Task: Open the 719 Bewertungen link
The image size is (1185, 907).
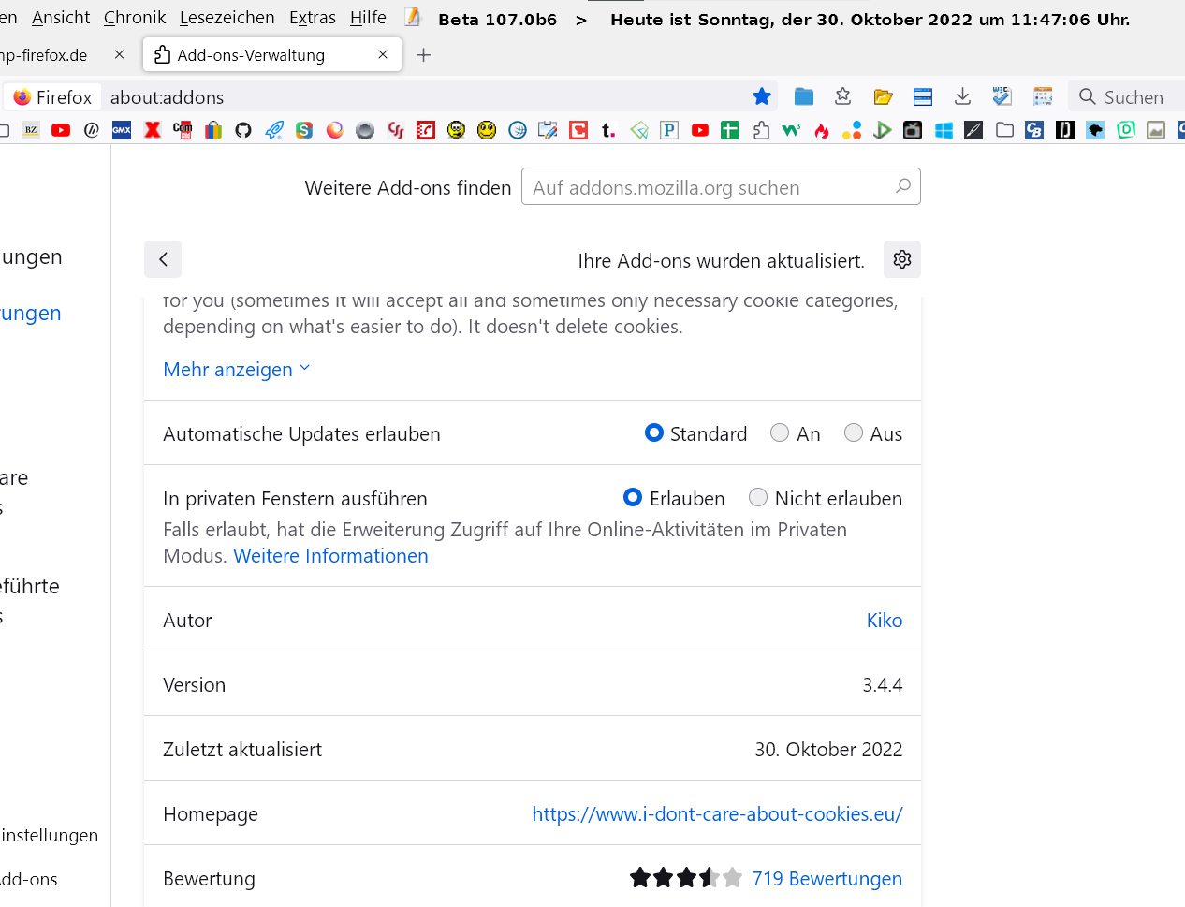Action: 827,879
